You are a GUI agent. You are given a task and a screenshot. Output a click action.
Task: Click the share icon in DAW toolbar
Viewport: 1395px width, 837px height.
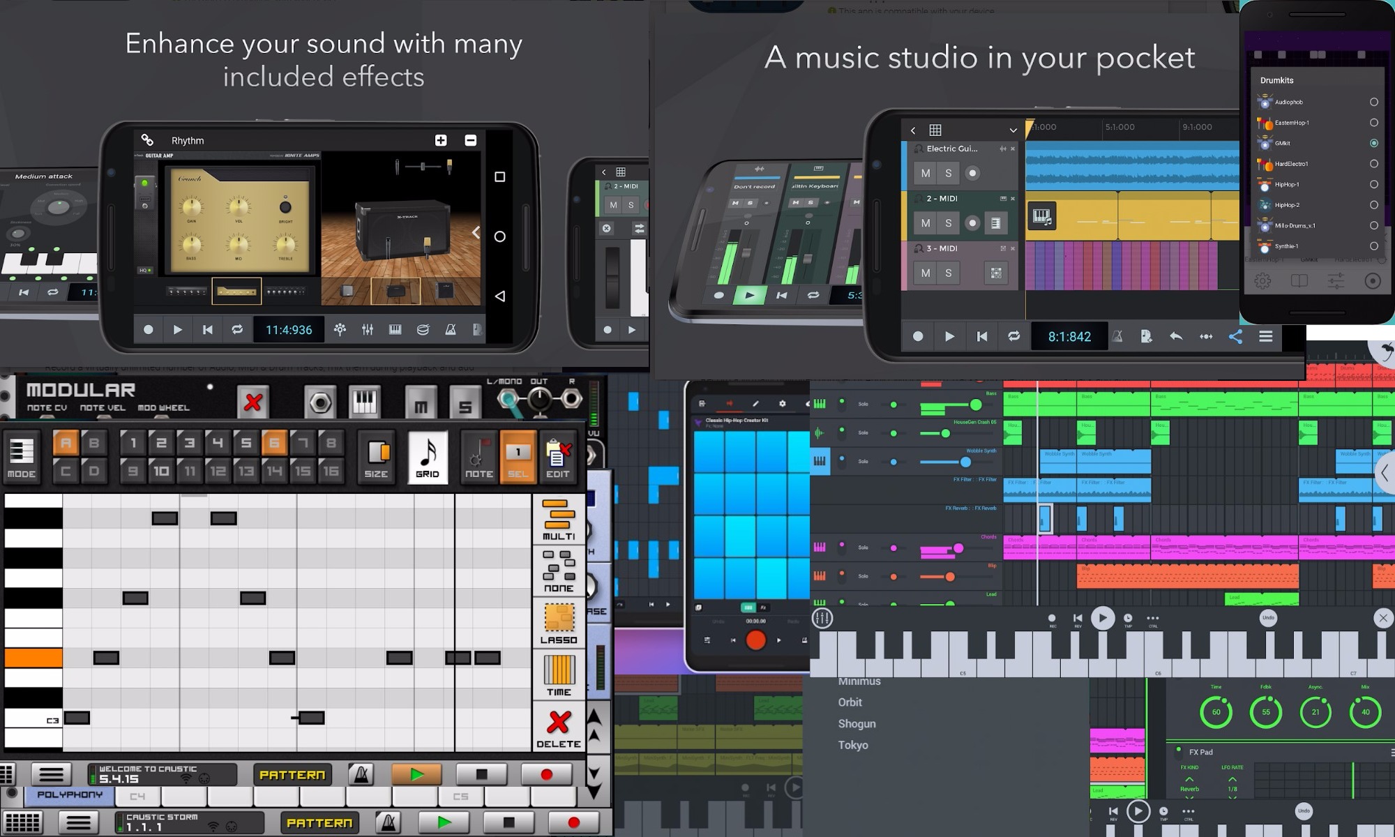click(1235, 335)
